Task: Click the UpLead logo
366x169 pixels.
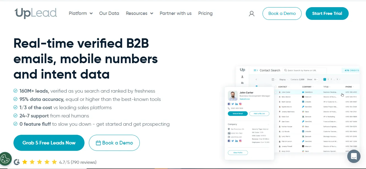Action: pyautogui.click(x=36, y=13)
